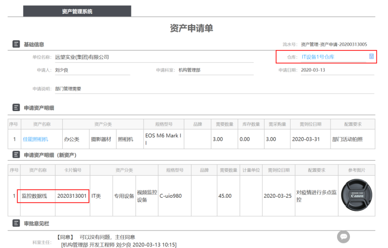
Task: Click the 申请人 field 刘少良
Action: 62,70
